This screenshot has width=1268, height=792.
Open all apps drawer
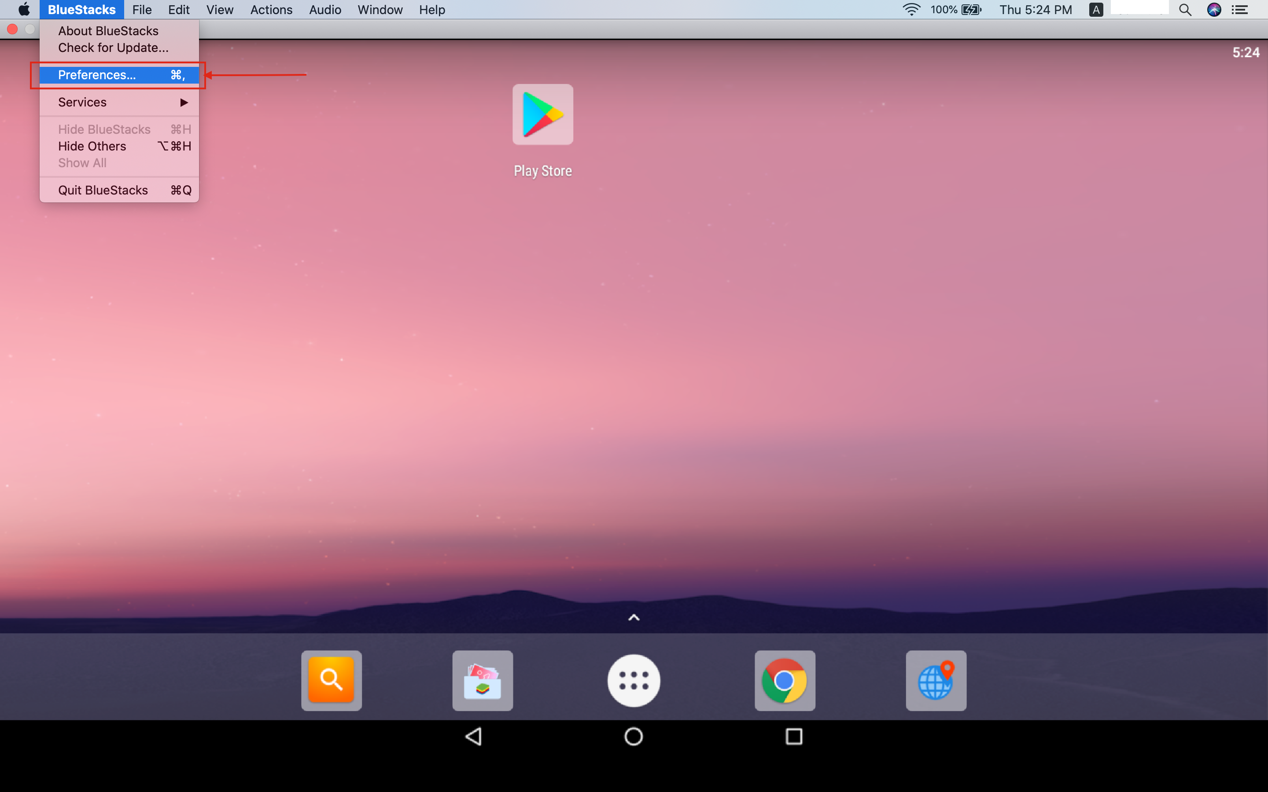coord(634,680)
